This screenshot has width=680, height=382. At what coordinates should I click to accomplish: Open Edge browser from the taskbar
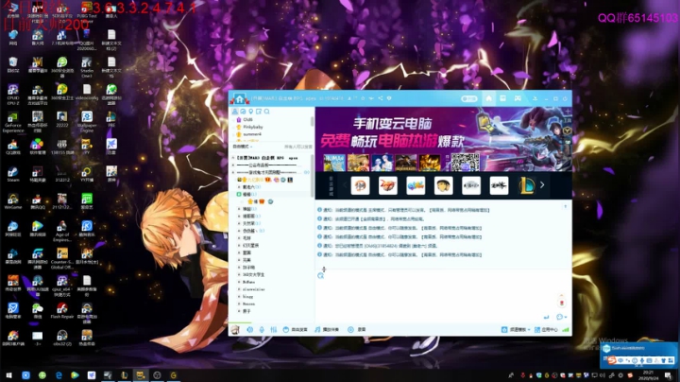pos(59,375)
